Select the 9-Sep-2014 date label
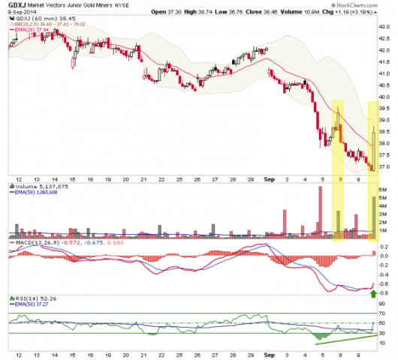The image size is (398, 360). 22,12
